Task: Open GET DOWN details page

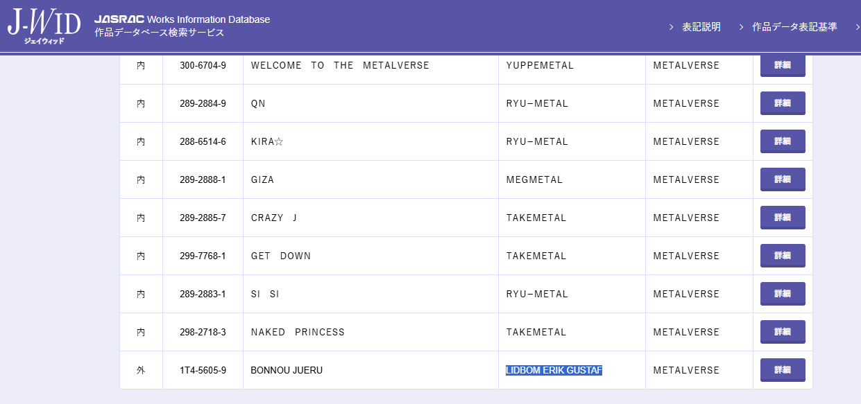Action: pyautogui.click(x=783, y=256)
